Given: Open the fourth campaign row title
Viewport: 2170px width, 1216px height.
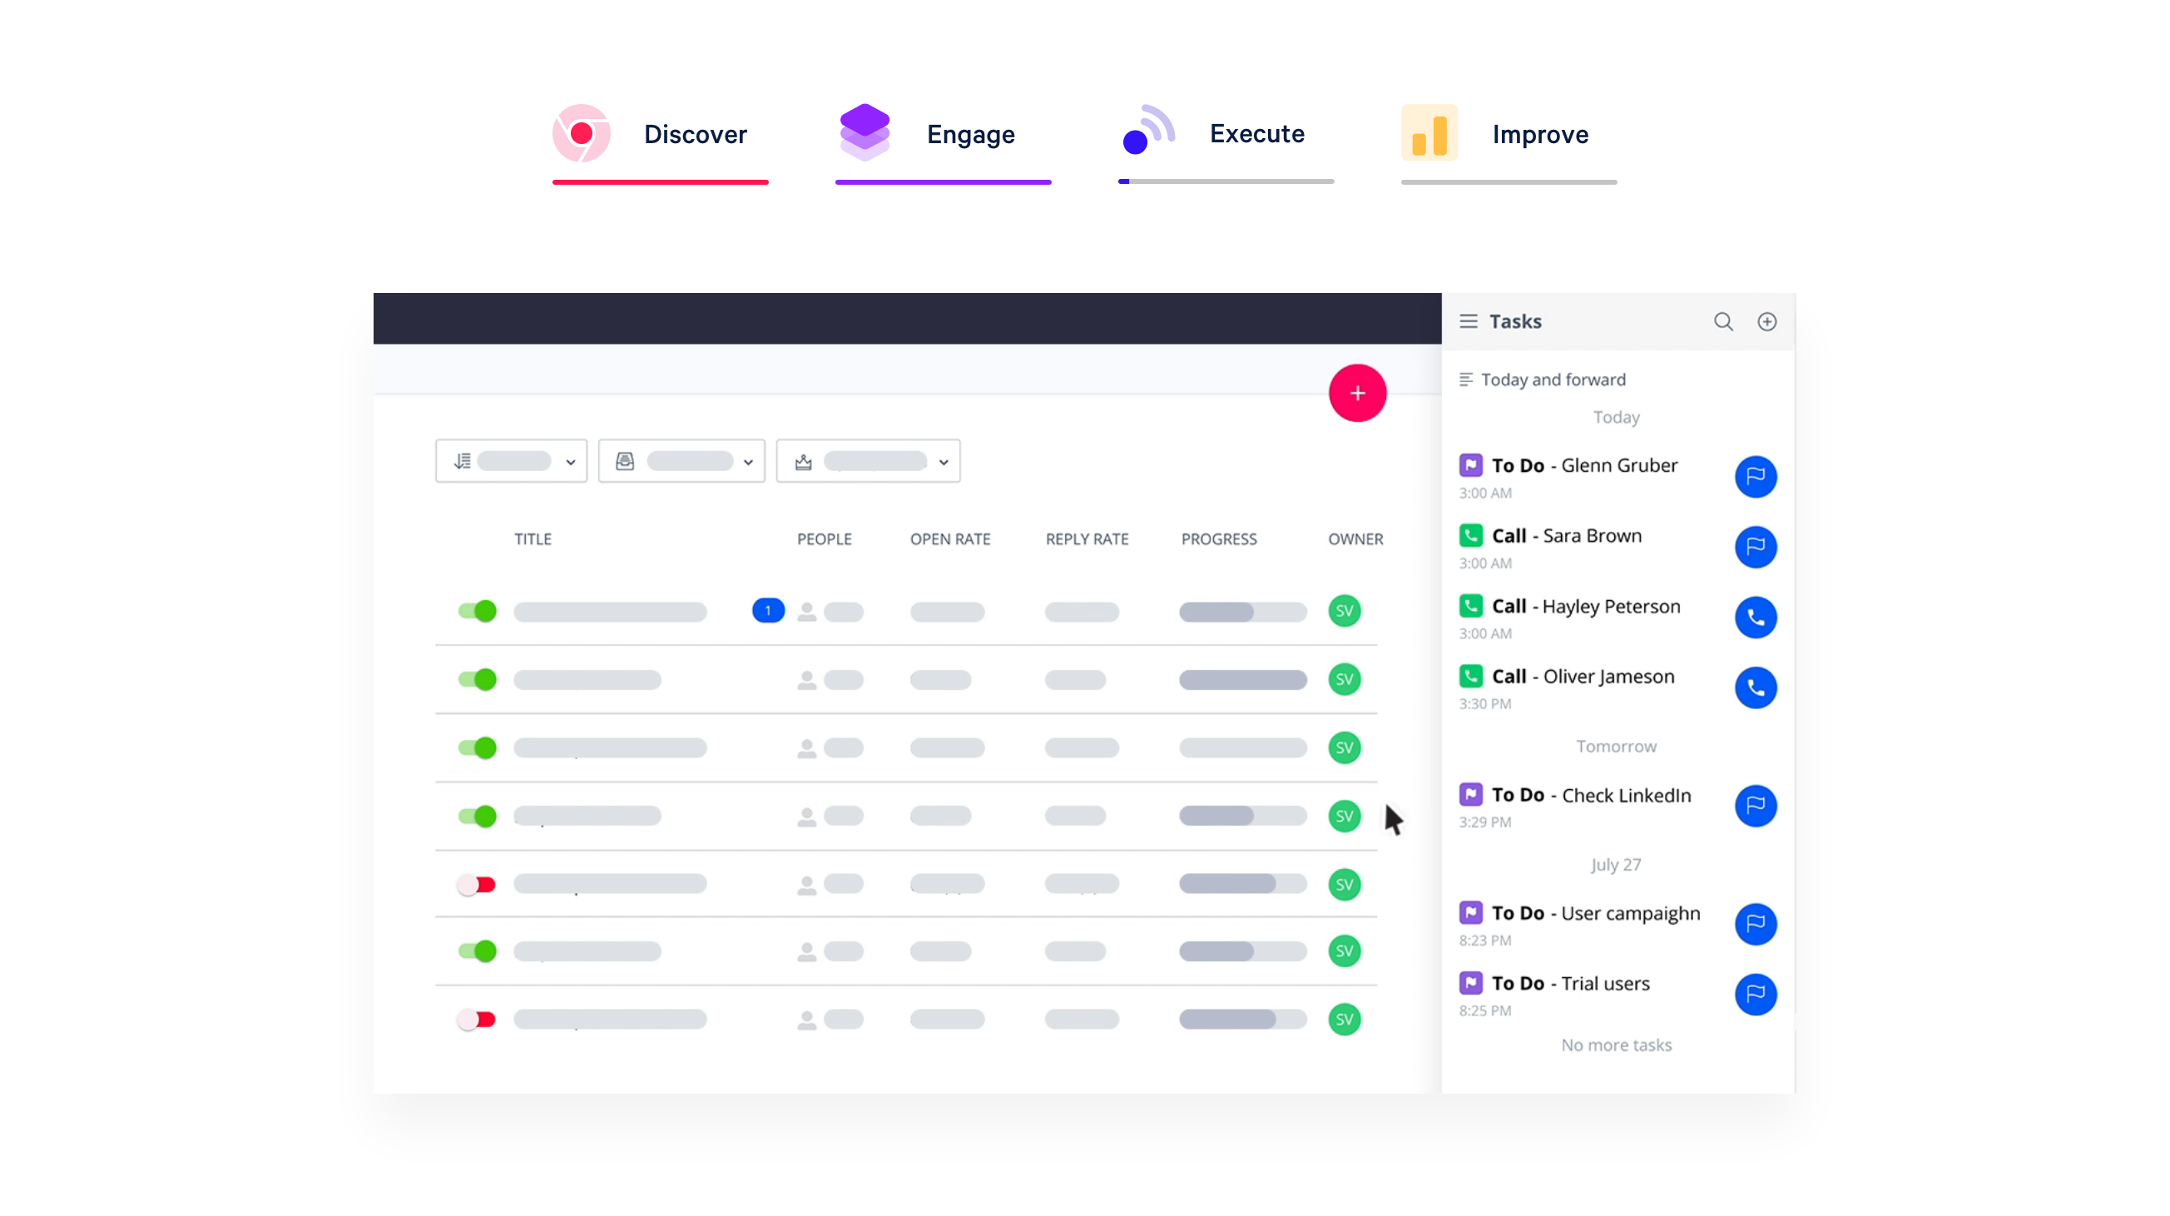Looking at the screenshot, I should pos(587,816).
